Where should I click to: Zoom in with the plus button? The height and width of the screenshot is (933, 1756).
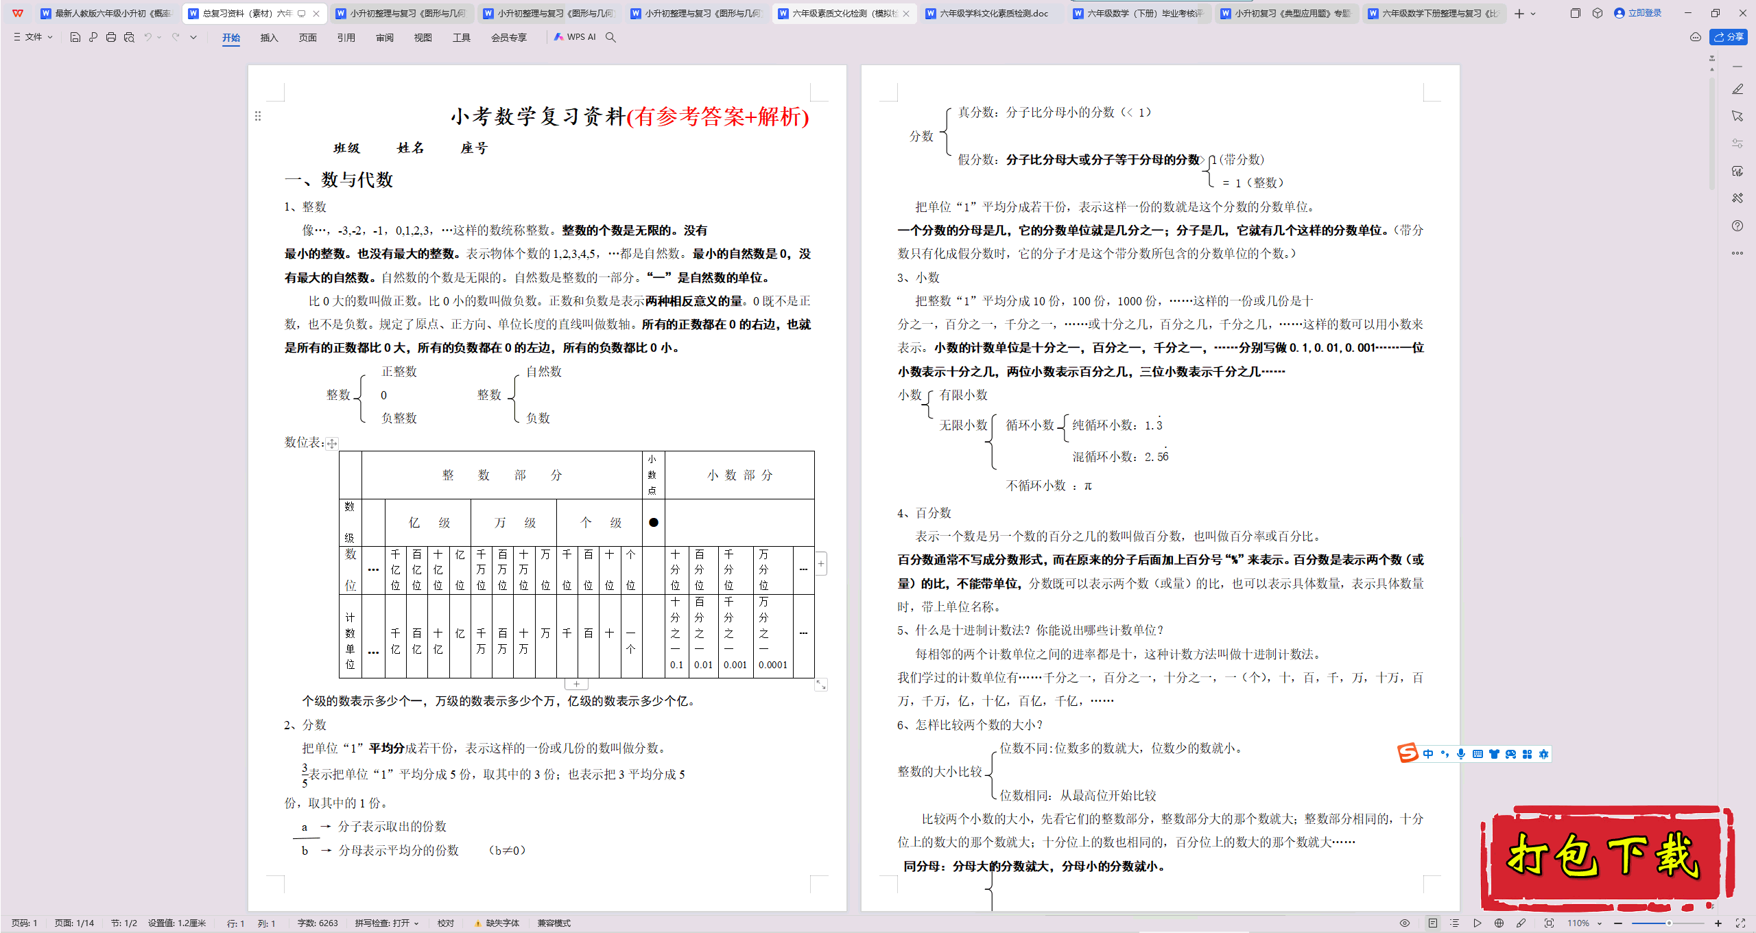point(1718,923)
